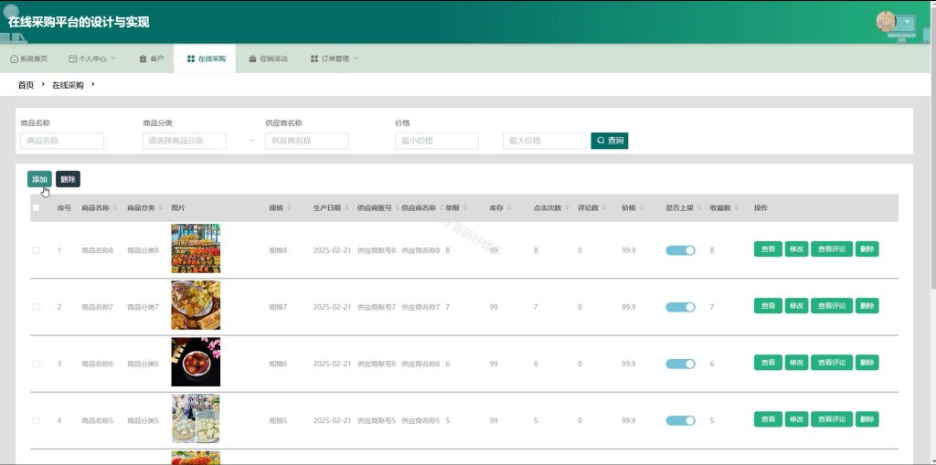Tick the checkbox for row 商品名称8
936x465 pixels.
37,250
